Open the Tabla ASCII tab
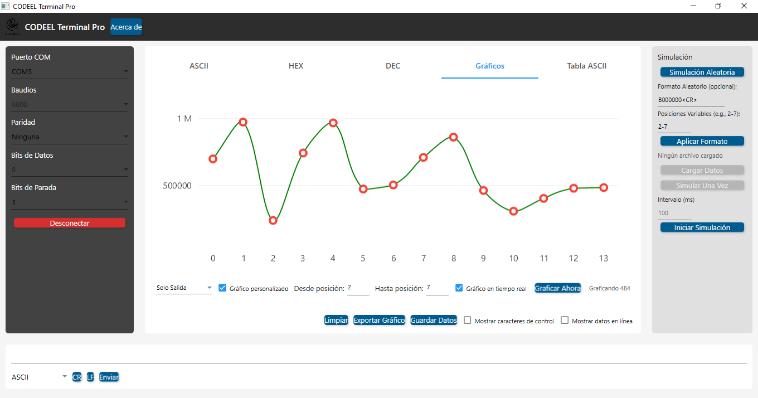This screenshot has width=758, height=398. pyautogui.click(x=586, y=66)
